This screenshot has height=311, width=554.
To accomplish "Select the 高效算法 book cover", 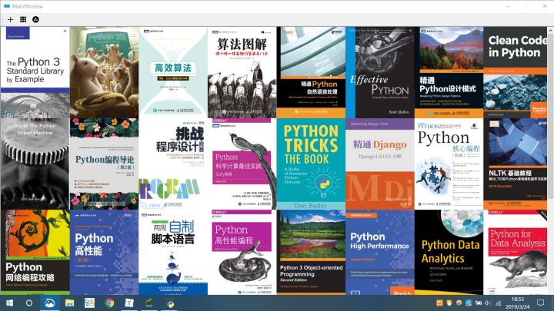I will (x=173, y=72).
